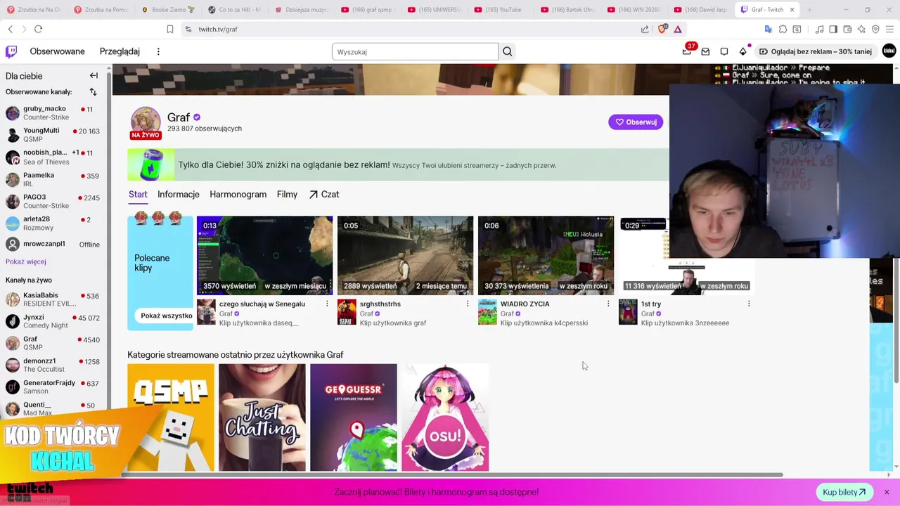Viewport: 900px width, 506px height.
Task: Open PAGO3 channel in sidebar
Action: pyautogui.click(x=53, y=202)
